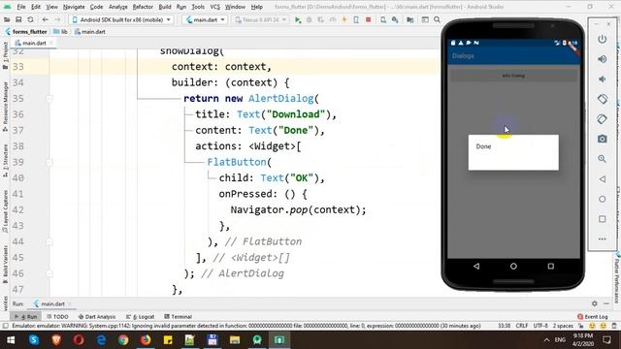Click line 33 in the editor gutter
The width and height of the screenshot is (621, 349).
pyautogui.click(x=17, y=67)
